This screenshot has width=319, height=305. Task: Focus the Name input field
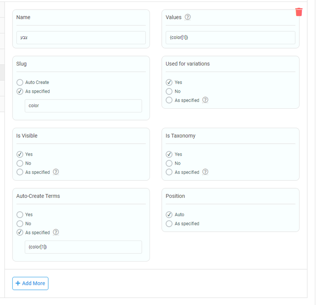81,37
